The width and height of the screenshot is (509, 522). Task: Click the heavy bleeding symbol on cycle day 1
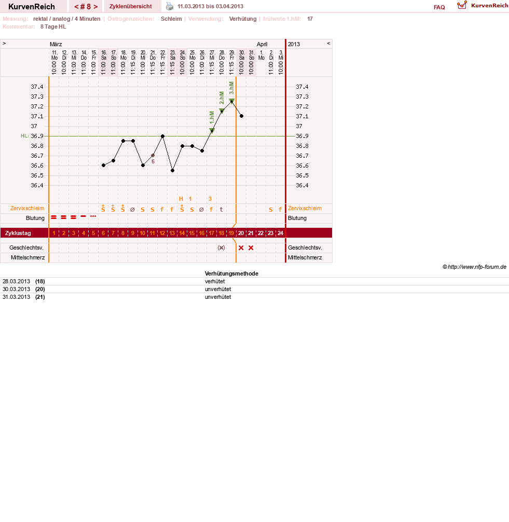(53, 217)
